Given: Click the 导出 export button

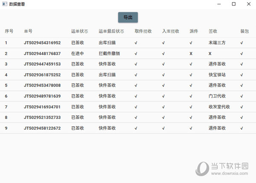Looking at the screenshot, I should [x=128, y=17].
